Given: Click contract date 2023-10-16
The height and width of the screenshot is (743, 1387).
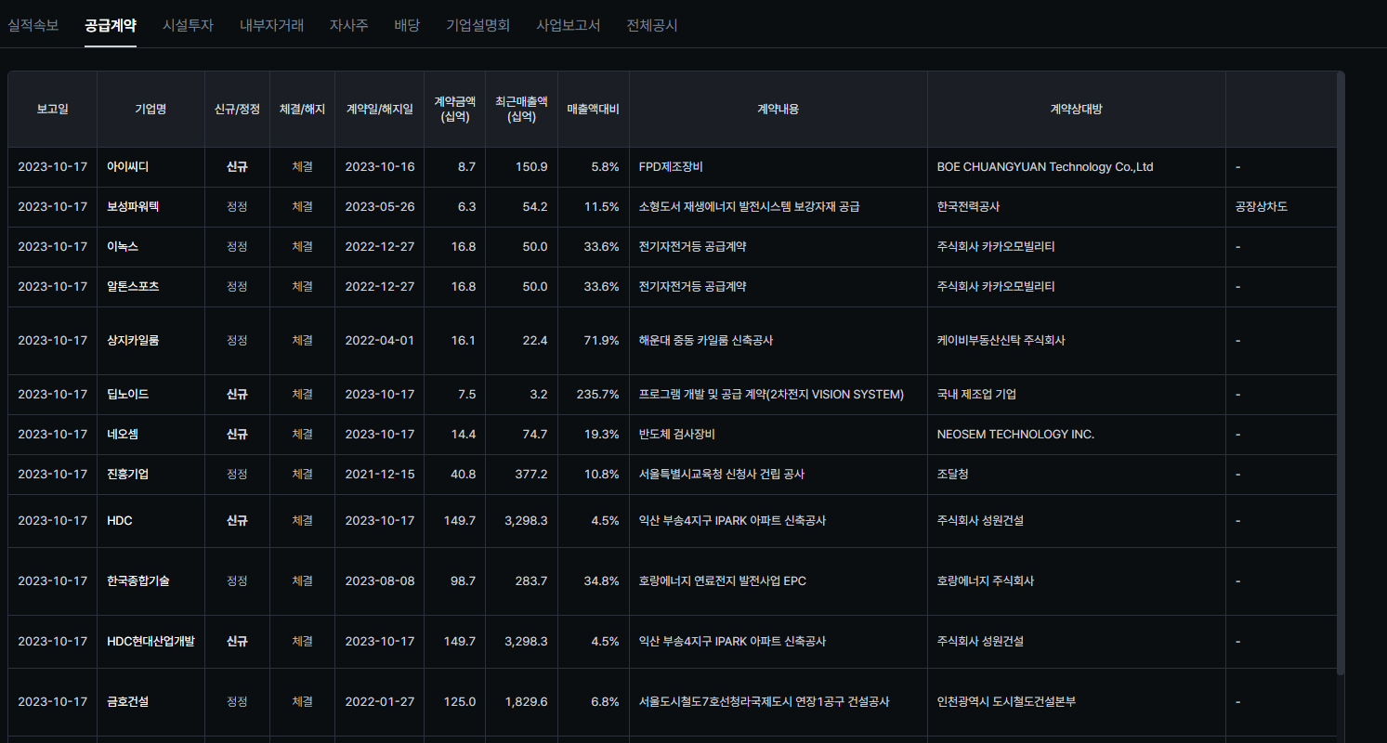Looking at the screenshot, I should pos(379,167).
